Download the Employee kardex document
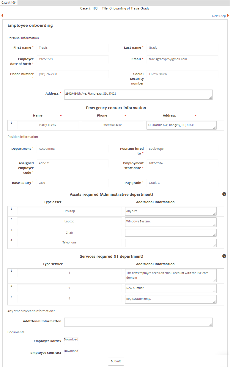230x368 pixels. 71,340
